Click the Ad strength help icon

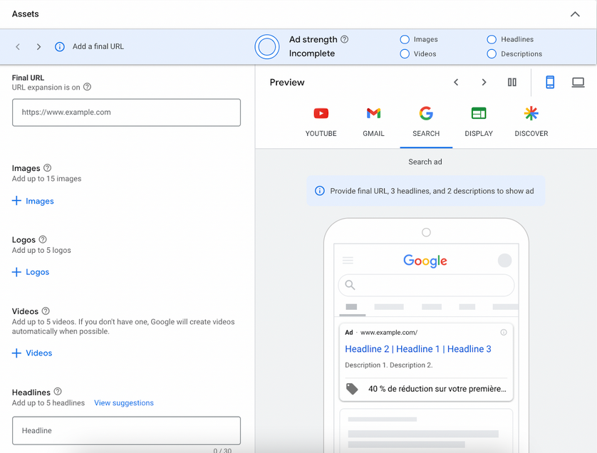[345, 40]
